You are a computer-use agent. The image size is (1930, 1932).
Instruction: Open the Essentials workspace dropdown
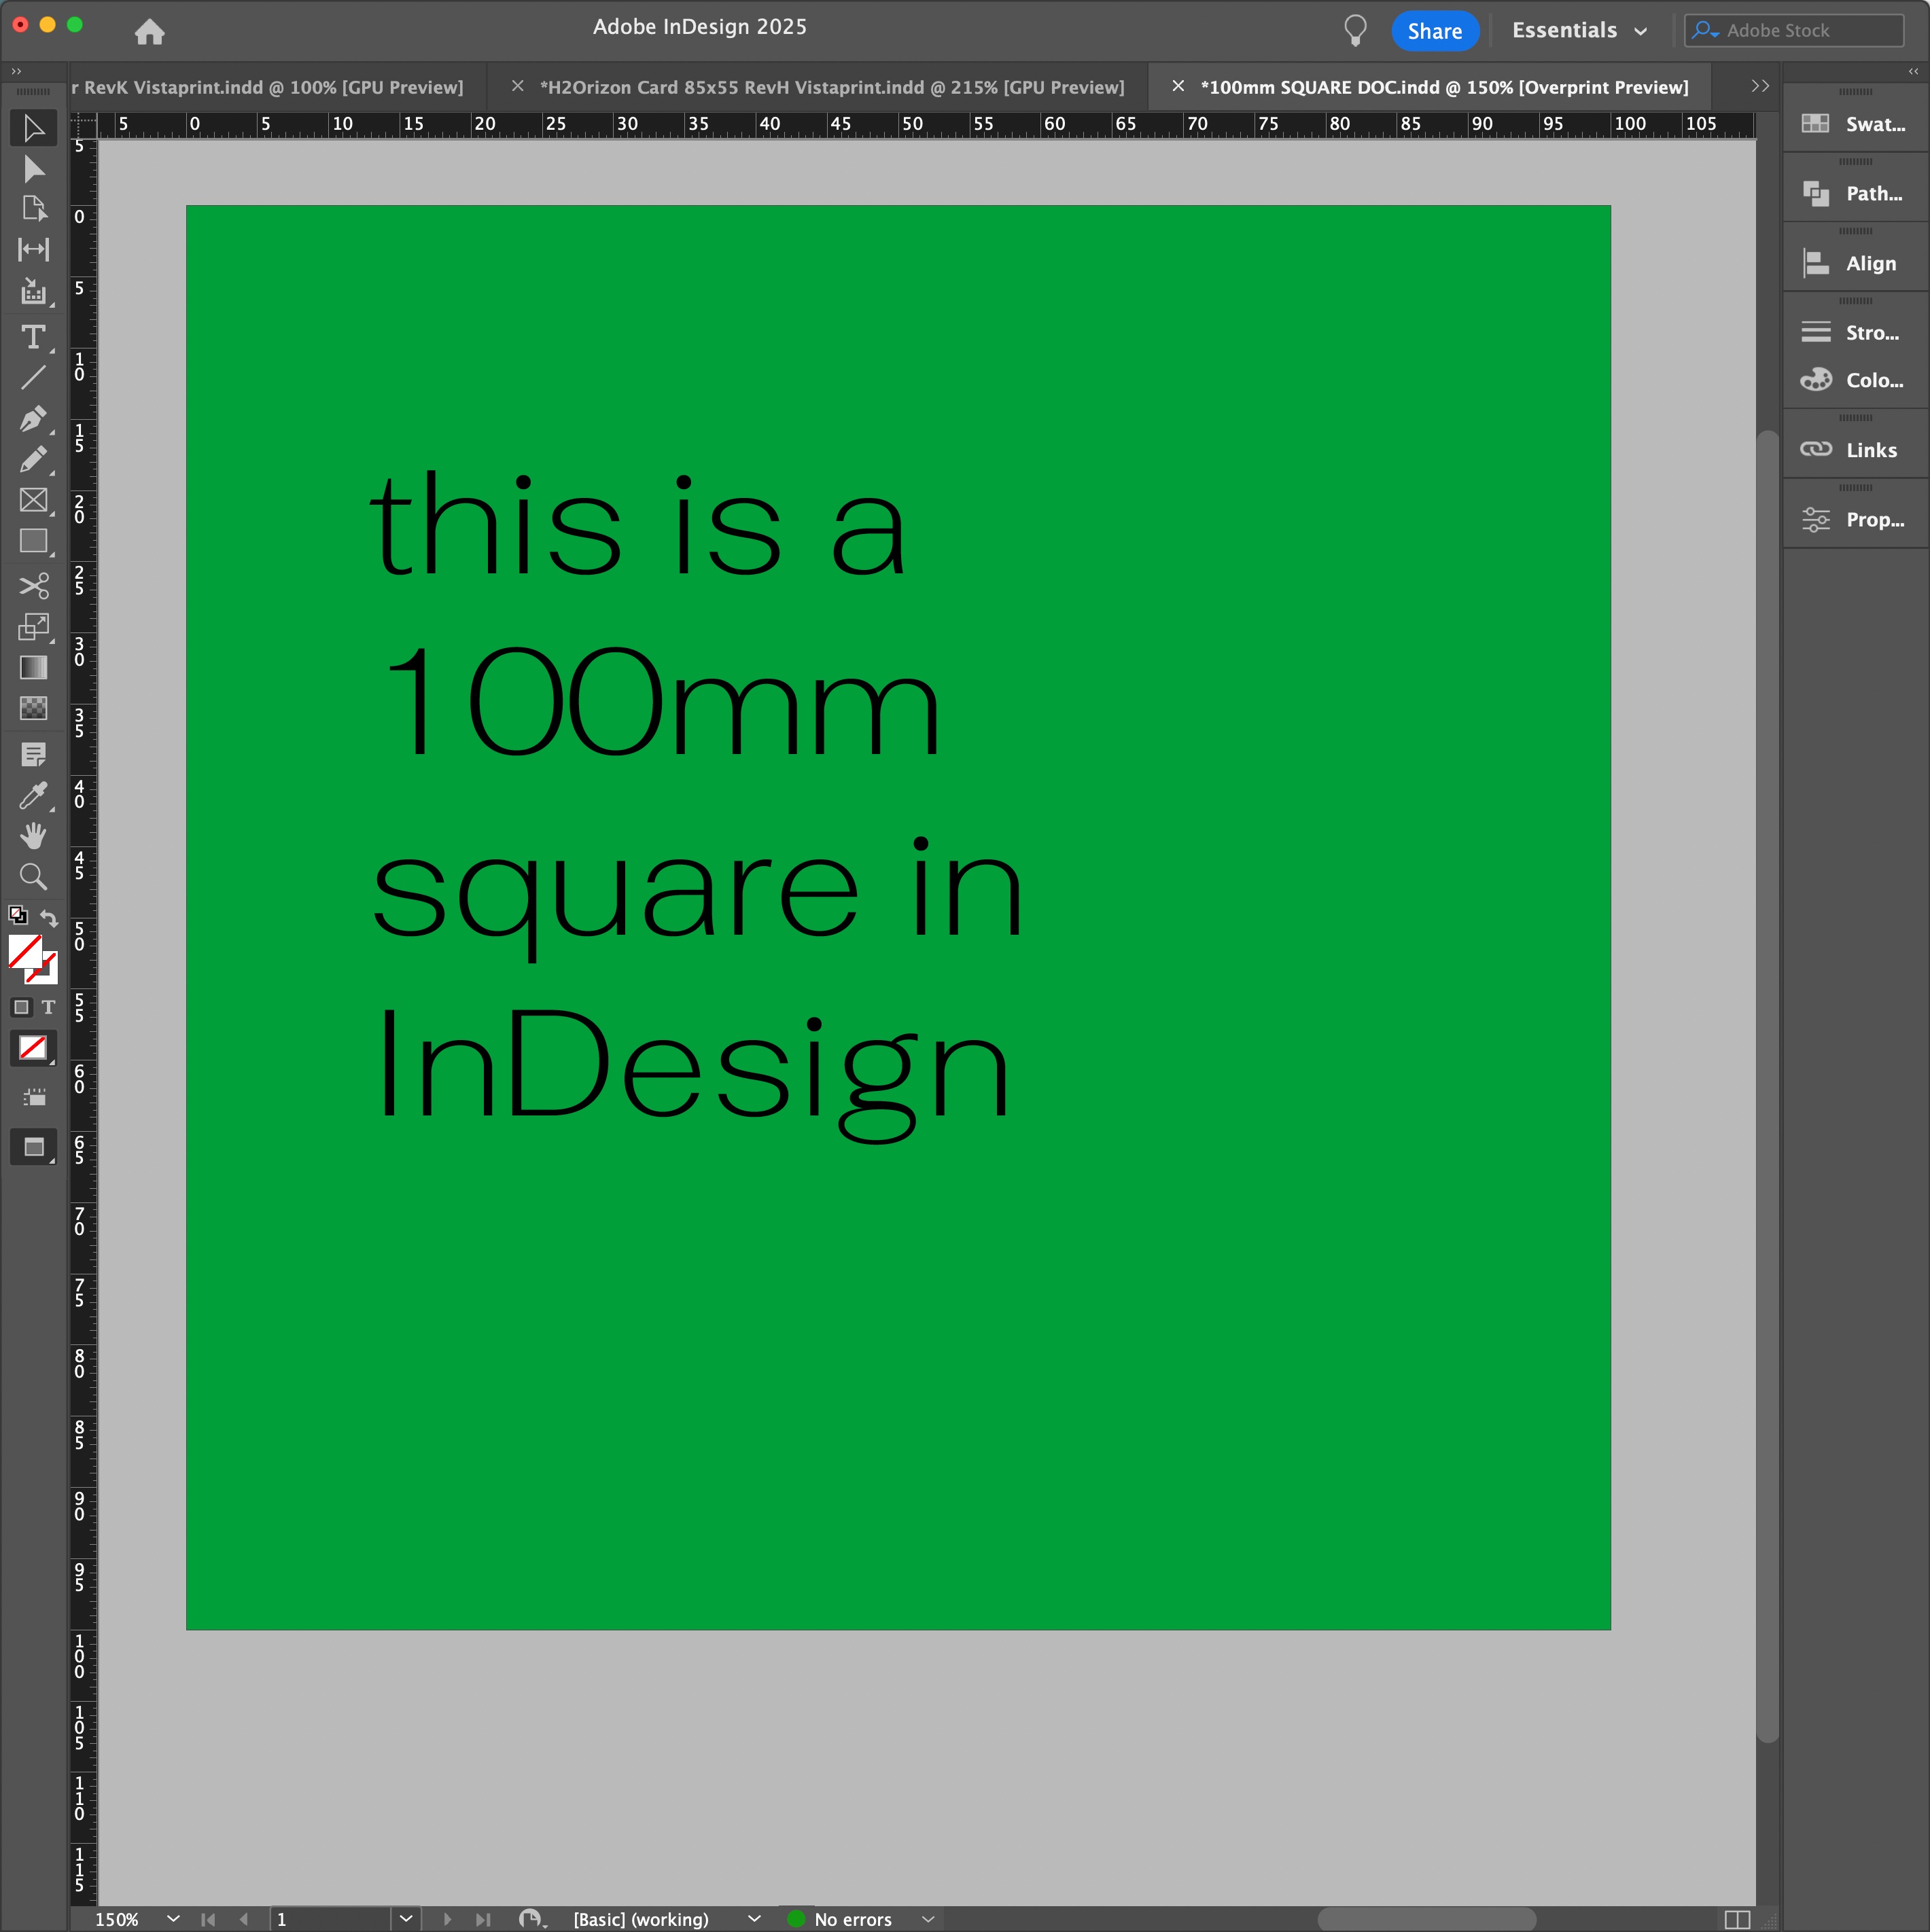(x=1579, y=30)
